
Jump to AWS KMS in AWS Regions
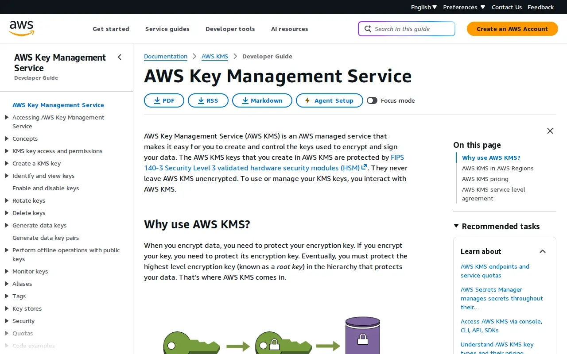point(498,168)
